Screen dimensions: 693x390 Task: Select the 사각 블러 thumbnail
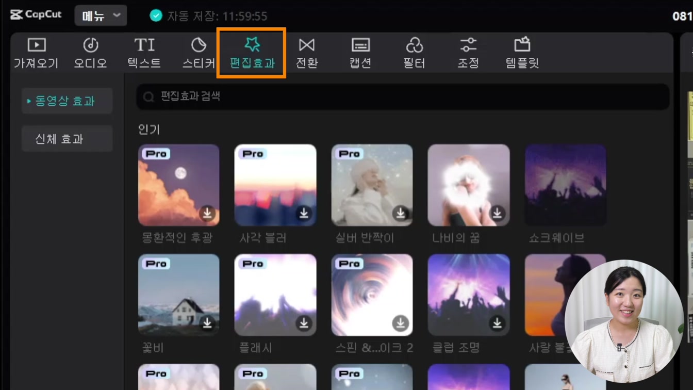click(x=275, y=185)
